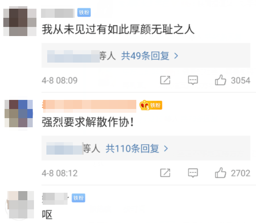The height and width of the screenshot is (223, 256).
Task: Tap the blue 铁粉 badge on first comment
Action: point(84,12)
